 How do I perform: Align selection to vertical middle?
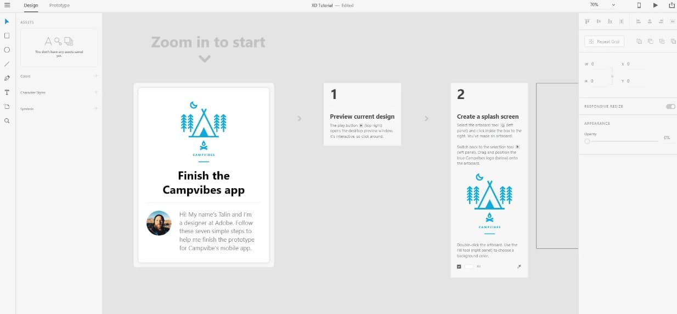coord(599,21)
